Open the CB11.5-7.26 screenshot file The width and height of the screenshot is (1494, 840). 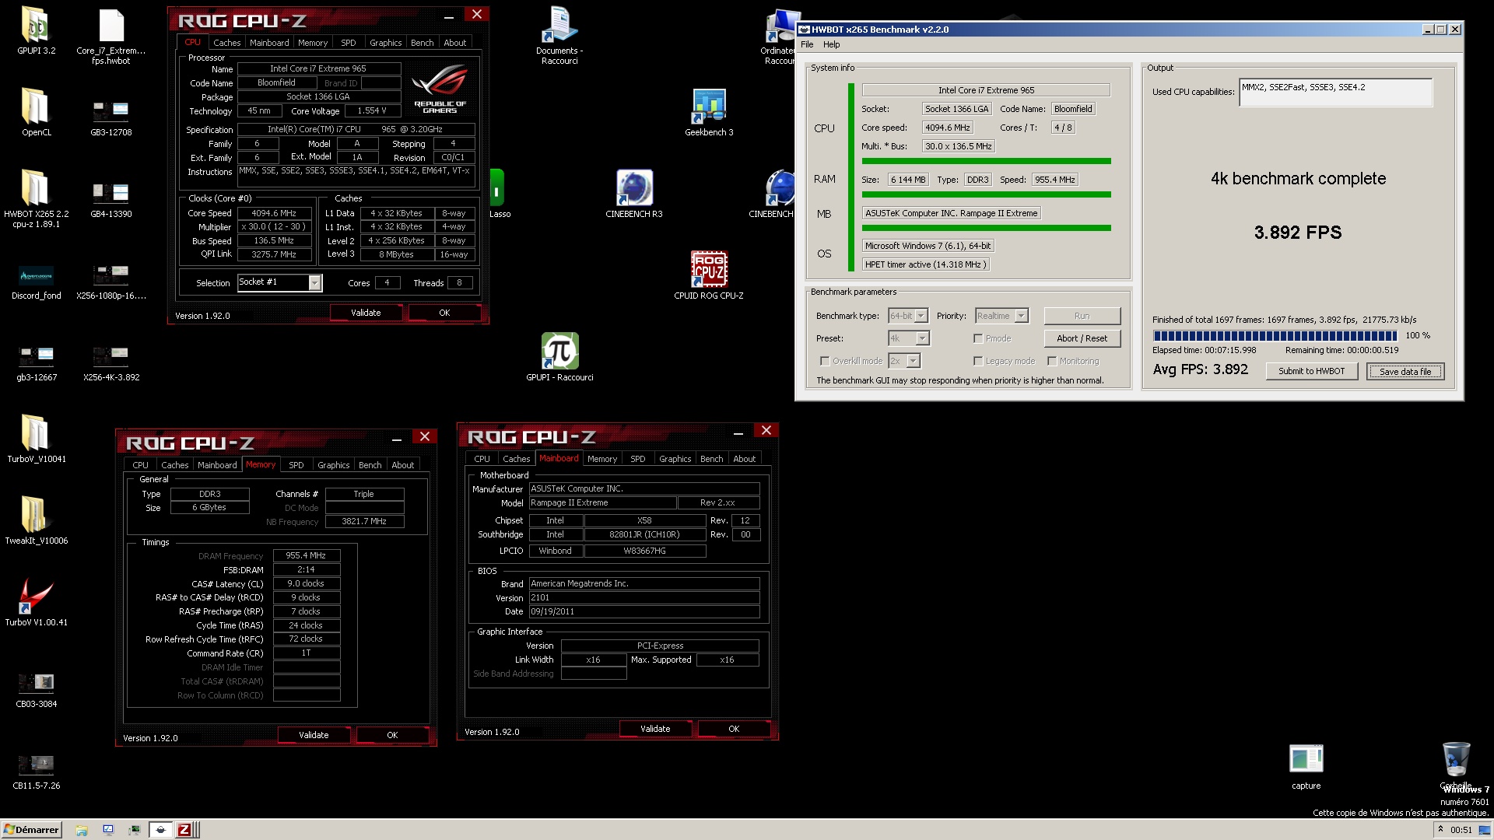tap(36, 772)
